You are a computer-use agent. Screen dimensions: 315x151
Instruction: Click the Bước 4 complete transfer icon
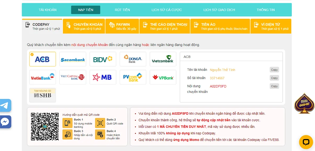click(x=100, y=134)
